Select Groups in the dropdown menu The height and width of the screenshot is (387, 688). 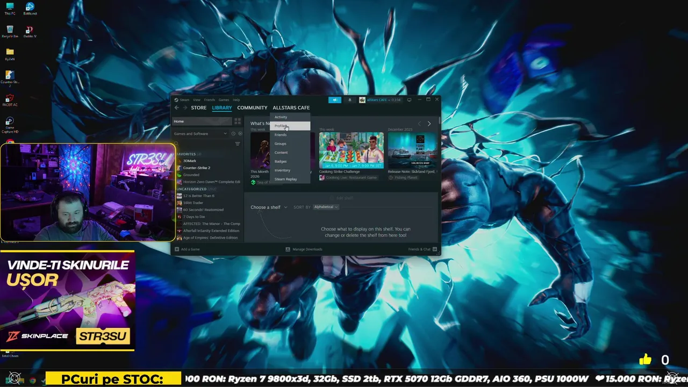coord(290,144)
